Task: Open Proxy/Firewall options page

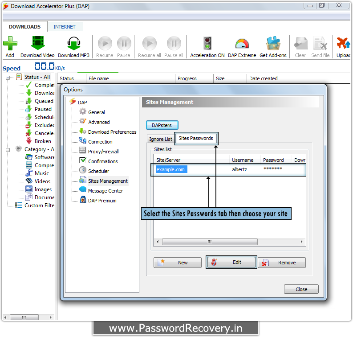Action: (x=99, y=152)
